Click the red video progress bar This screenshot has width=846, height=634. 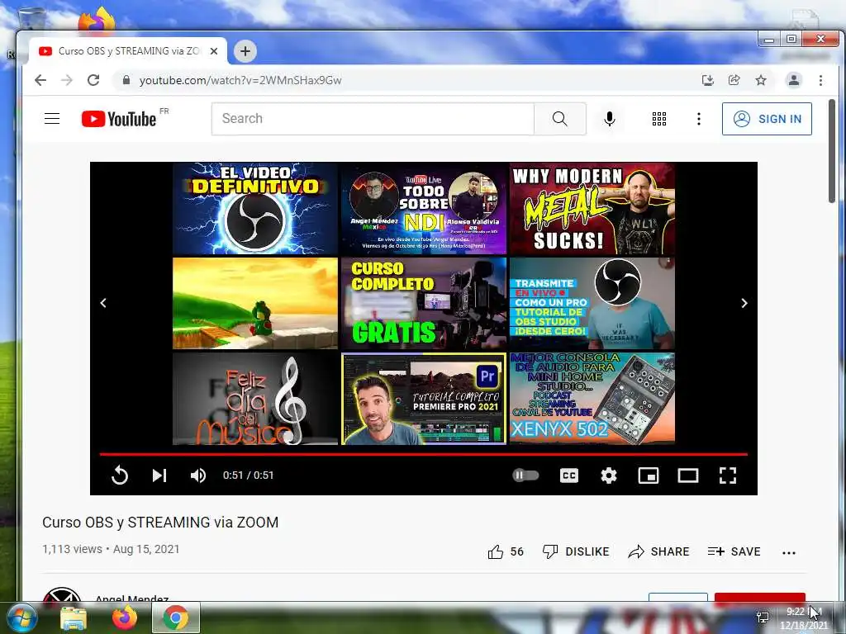click(424, 455)
